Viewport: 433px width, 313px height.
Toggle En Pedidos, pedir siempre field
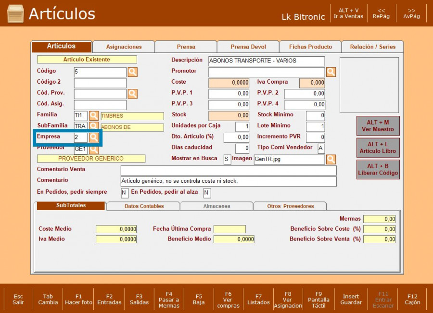[125, 193]
